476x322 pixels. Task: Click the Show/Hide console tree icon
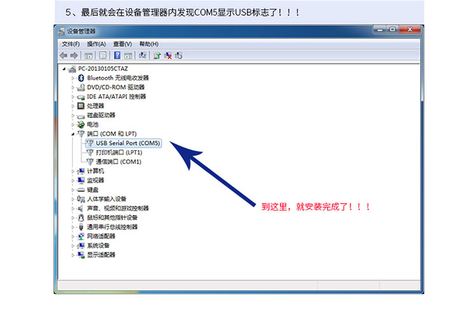(x=89, y=56)
